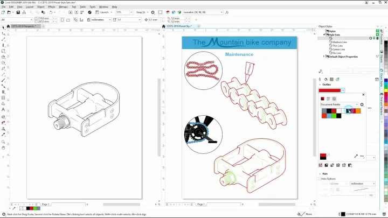The width and height of the screenshot is (388, 218).
Task: Open the millimeters units dropdown in property bar
Action: click(109, 20)
